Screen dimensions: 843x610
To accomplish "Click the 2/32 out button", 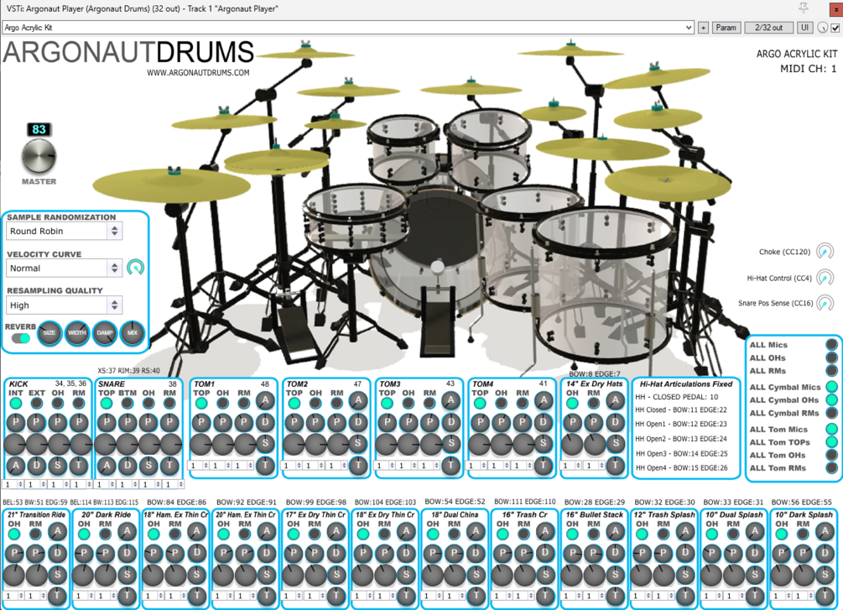I will [769, 28].
